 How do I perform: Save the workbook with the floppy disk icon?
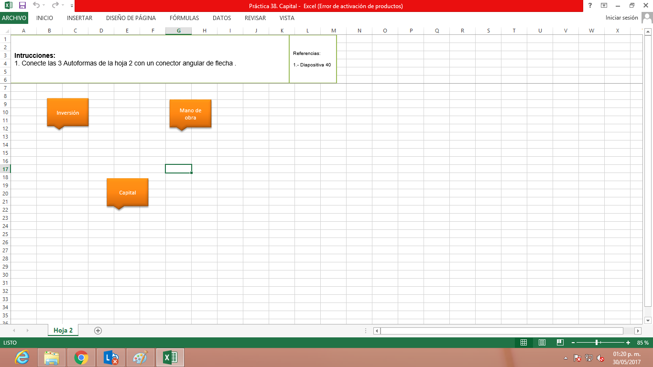[22, 6]
